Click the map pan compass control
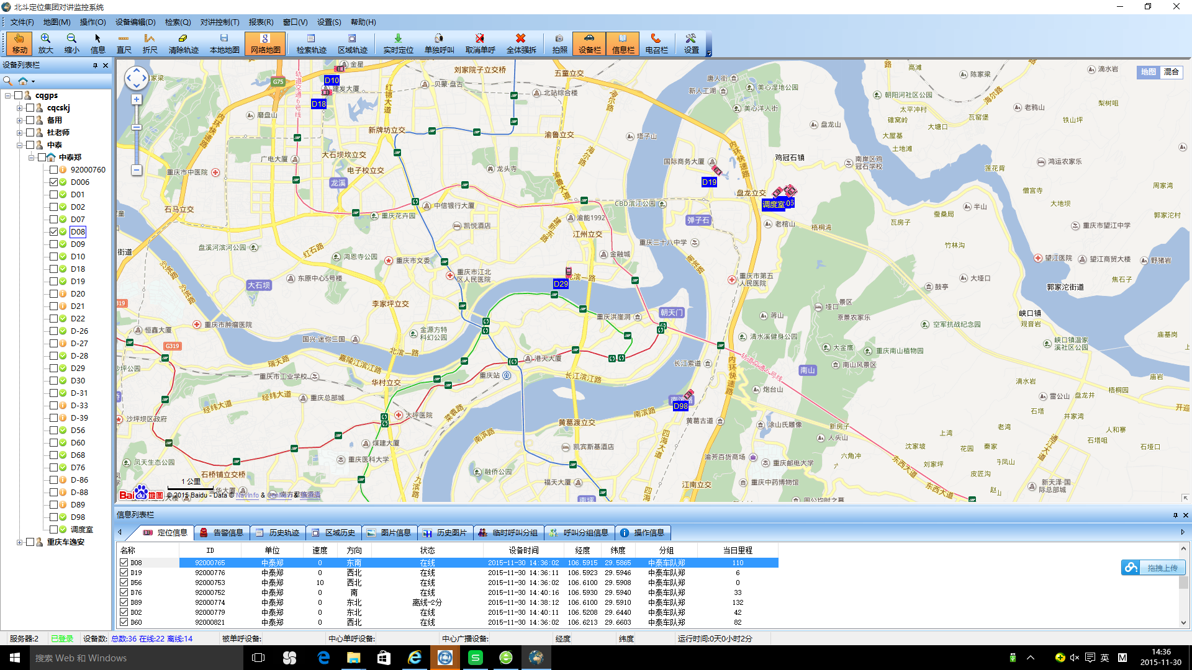The image size is (1192, 670). pos(137,78)
